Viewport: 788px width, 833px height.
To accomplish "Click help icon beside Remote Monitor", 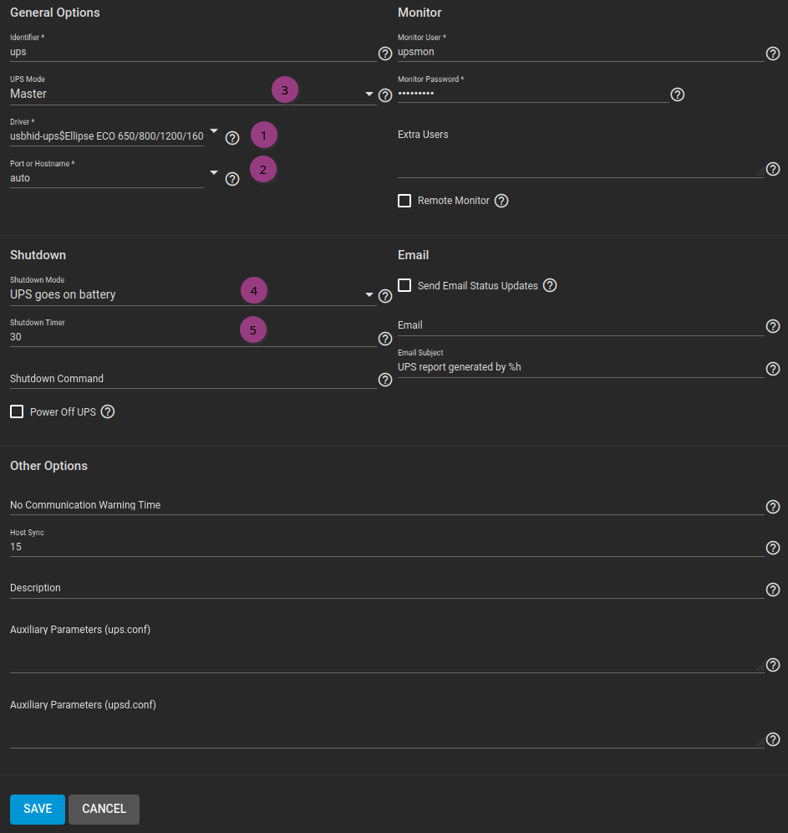I will [501, 201].
